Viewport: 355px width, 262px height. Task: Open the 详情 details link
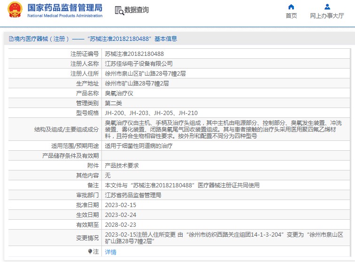(x=110, y=252)
